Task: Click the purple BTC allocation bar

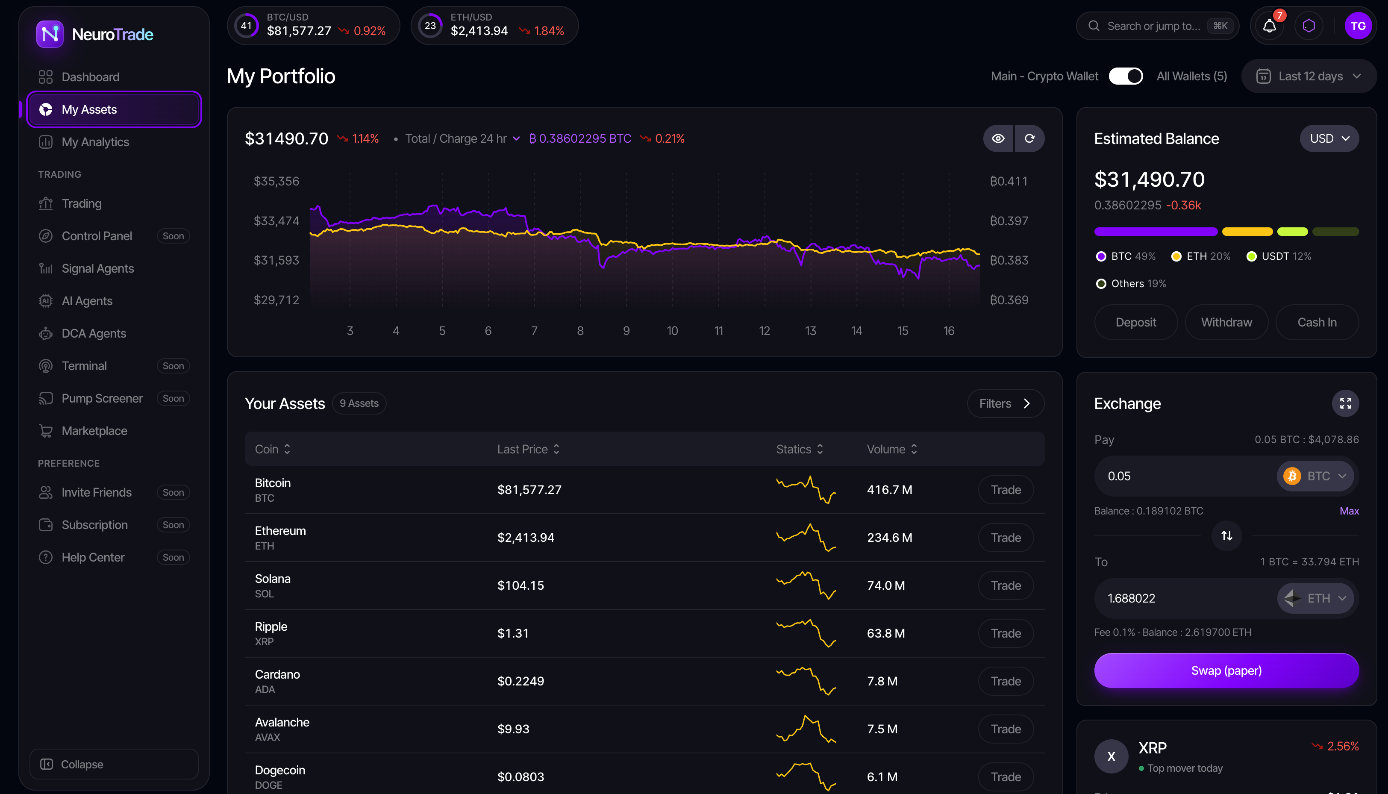Action: coord(1156,232)
